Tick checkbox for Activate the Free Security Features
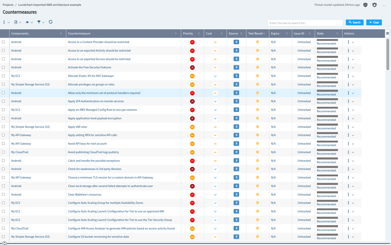 pyautogui.click(x=3, y=67)
